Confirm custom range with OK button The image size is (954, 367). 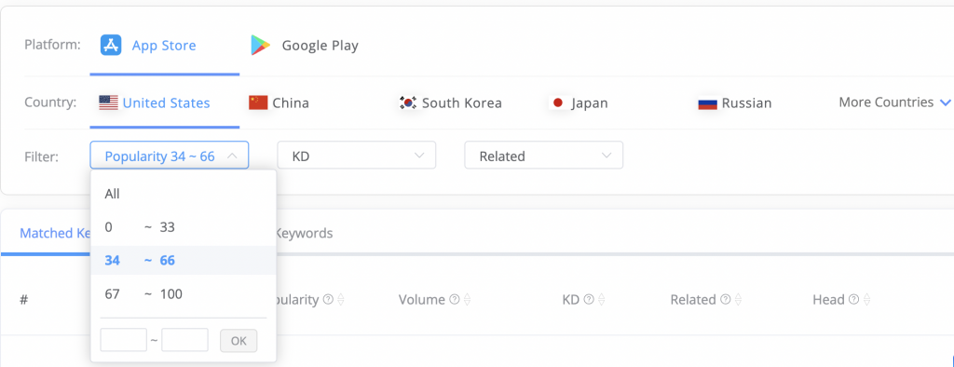(238, 341)
